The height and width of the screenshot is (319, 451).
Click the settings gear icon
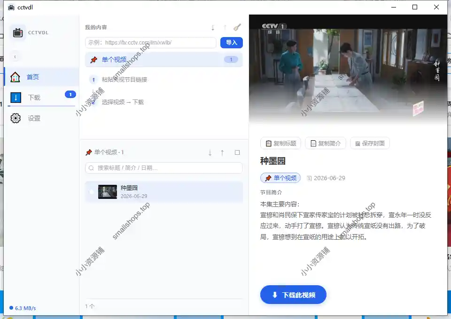coord(16,118)
